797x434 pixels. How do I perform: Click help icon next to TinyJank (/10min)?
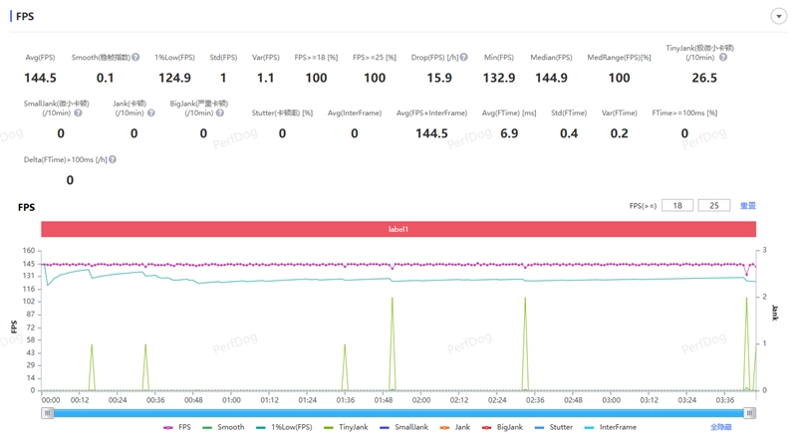click(723, 58)
